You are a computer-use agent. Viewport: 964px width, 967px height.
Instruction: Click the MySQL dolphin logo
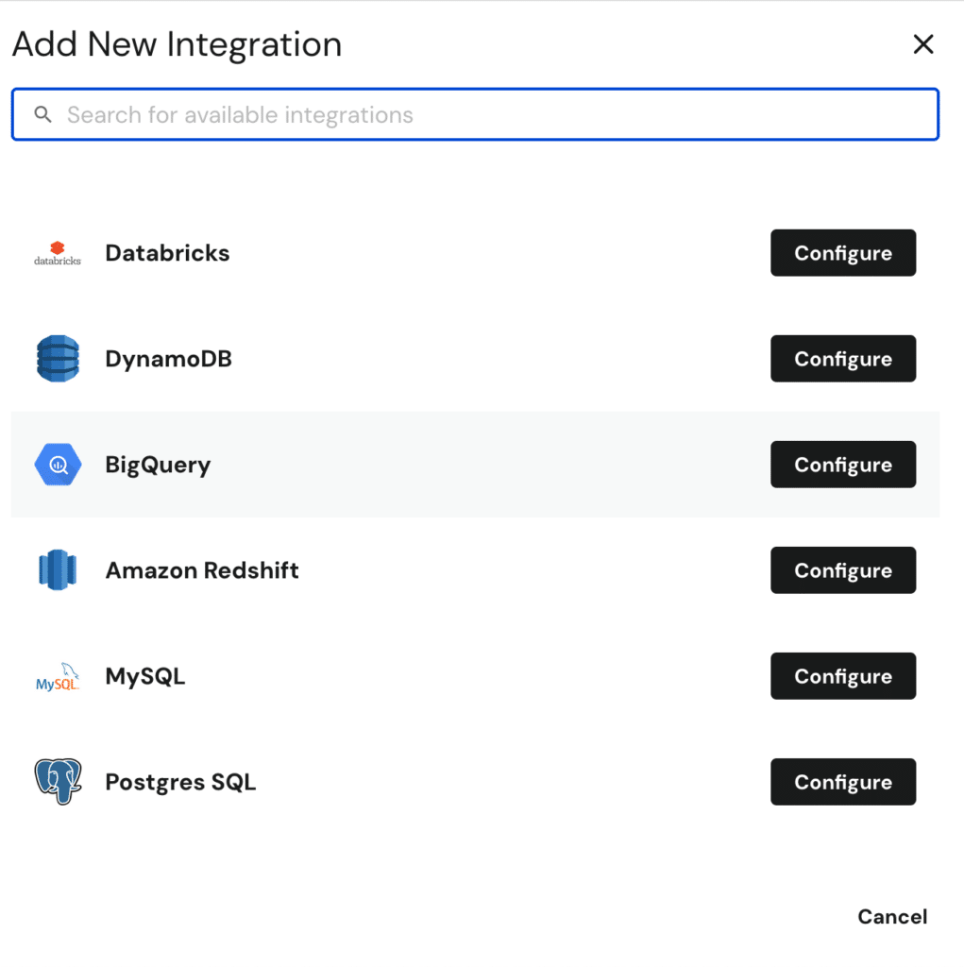[x=58, y=676]
